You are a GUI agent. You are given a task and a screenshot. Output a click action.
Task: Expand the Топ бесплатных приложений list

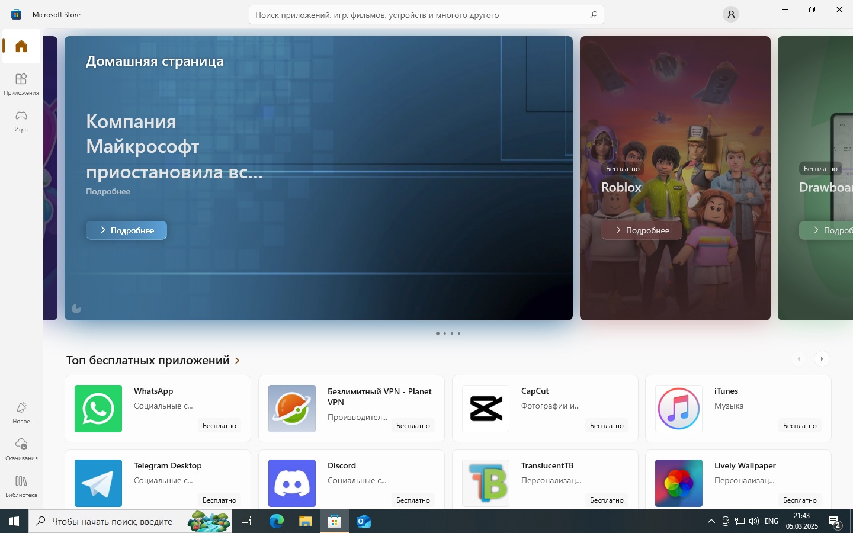238,361
